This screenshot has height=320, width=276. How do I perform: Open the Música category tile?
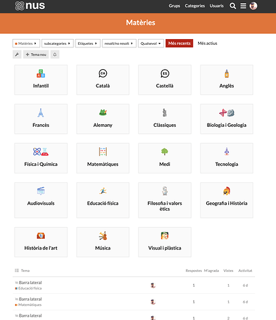pos(103,242)
